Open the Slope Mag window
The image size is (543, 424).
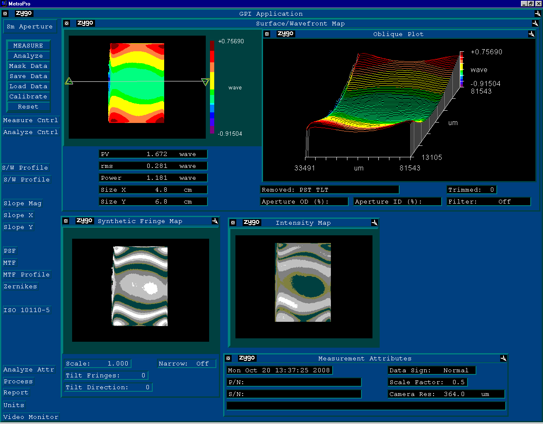coord(22,203)
